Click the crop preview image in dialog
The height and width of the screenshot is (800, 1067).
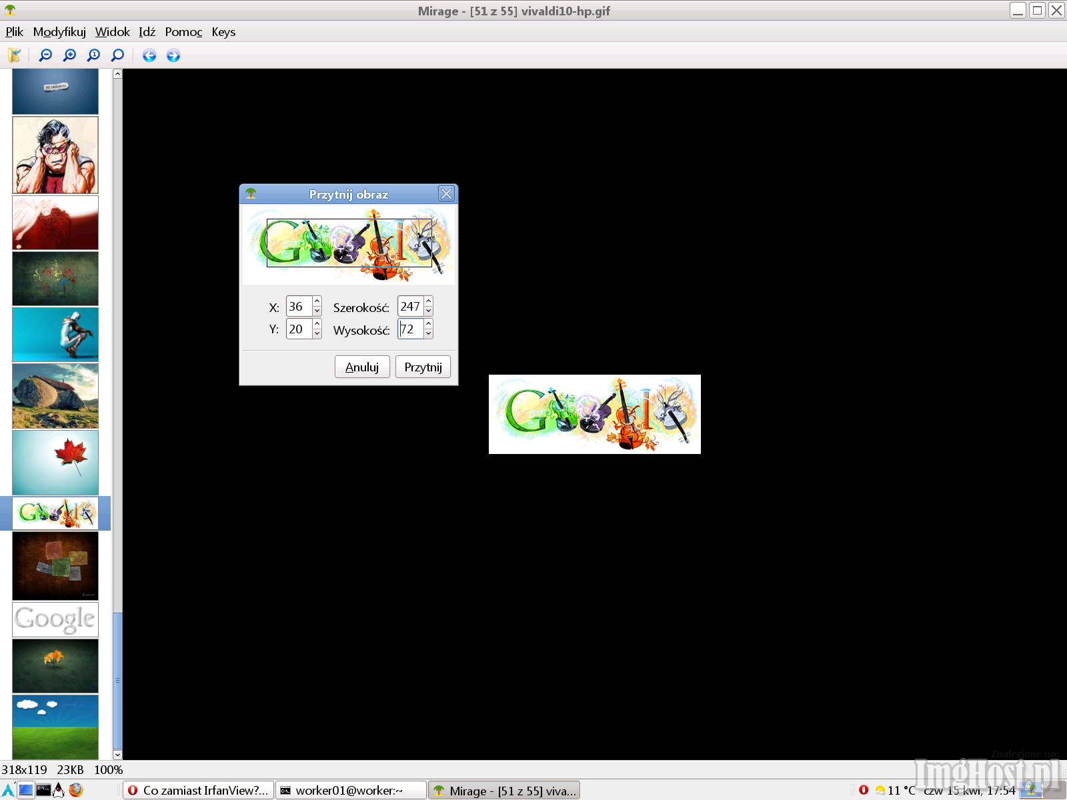pos(349,245)
